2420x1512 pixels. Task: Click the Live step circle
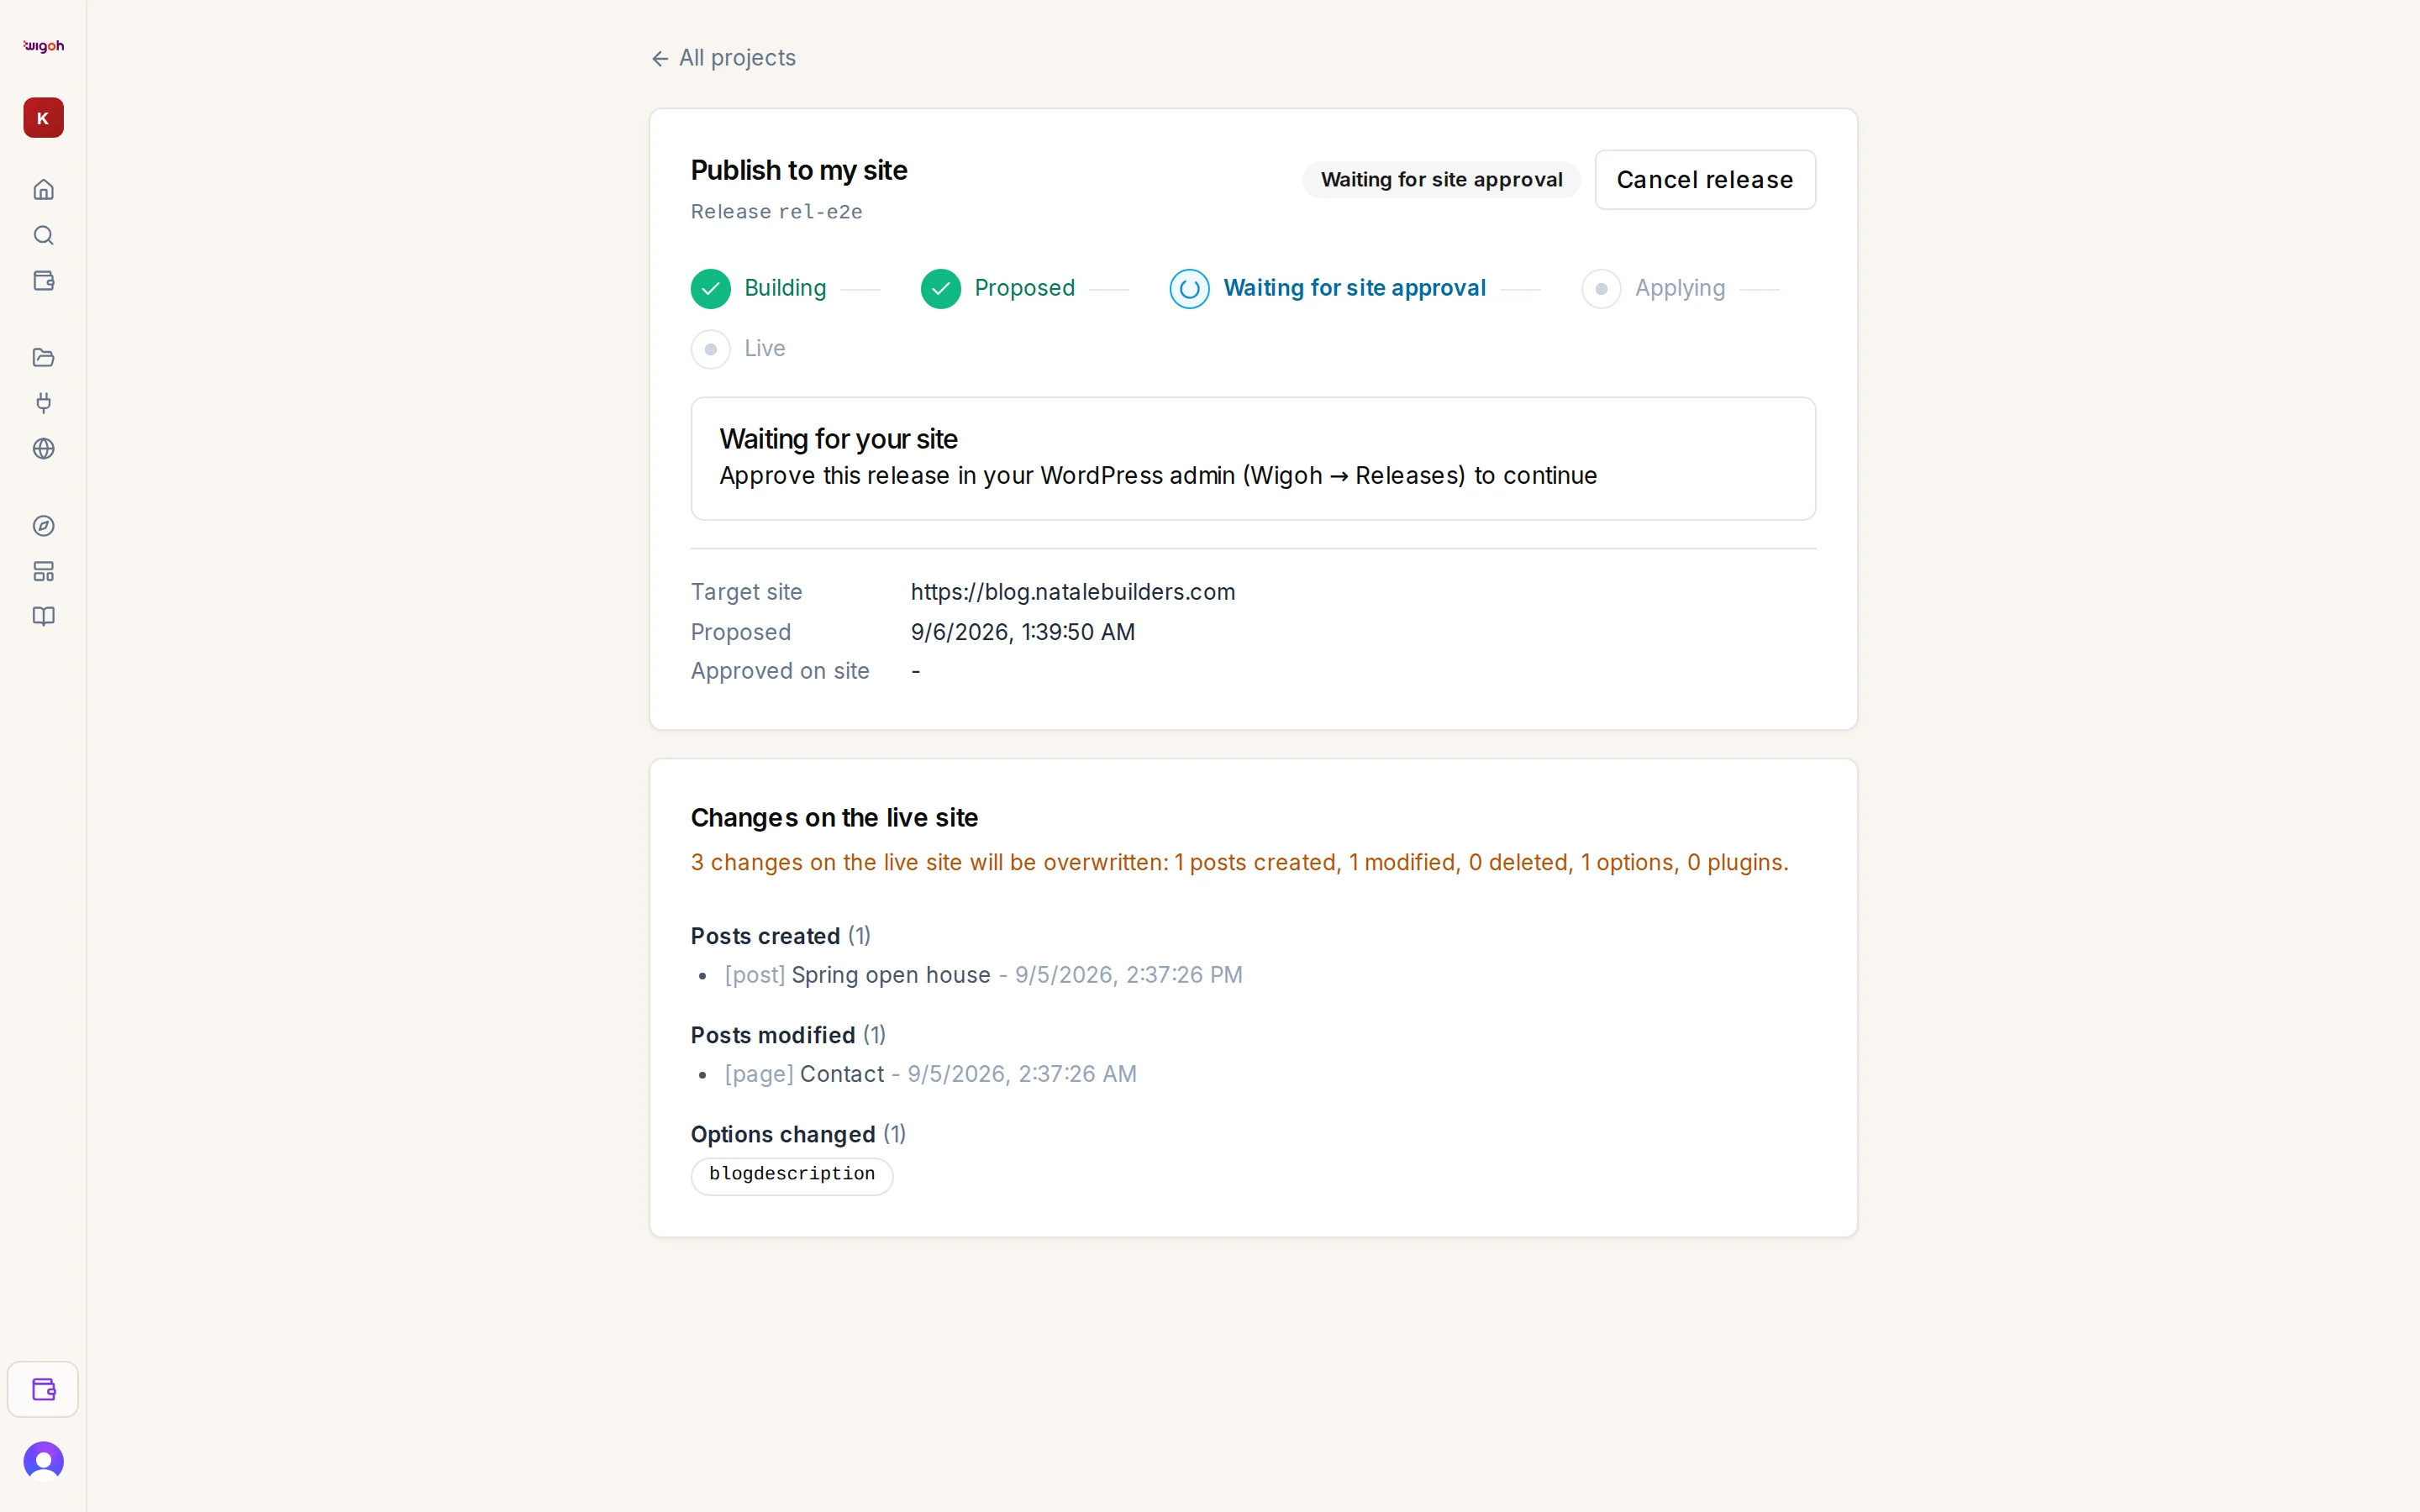[x=710, y=349]
